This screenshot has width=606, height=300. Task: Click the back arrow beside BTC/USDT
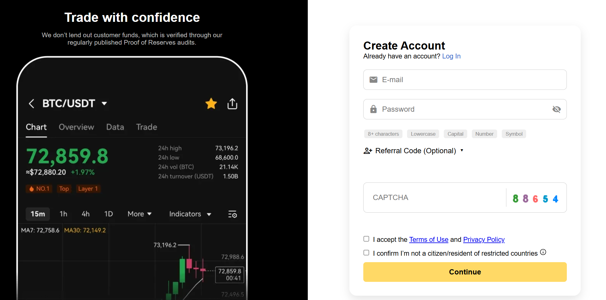point(31,104)
